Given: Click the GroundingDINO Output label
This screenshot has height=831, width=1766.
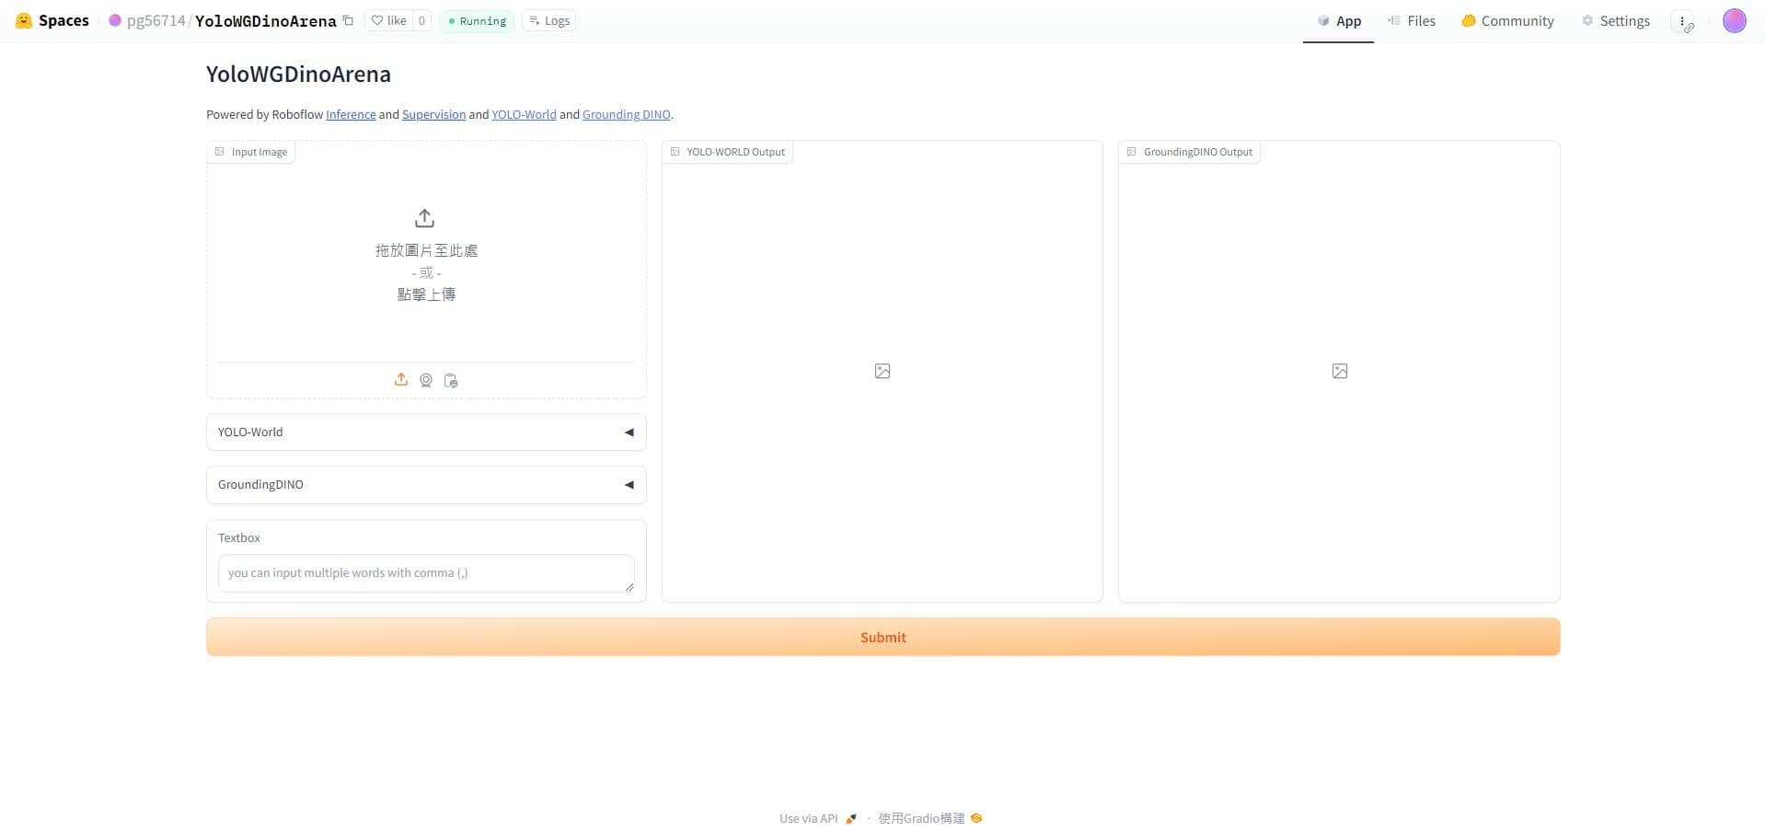Looking at the screenshot, I should point(1190,152).
